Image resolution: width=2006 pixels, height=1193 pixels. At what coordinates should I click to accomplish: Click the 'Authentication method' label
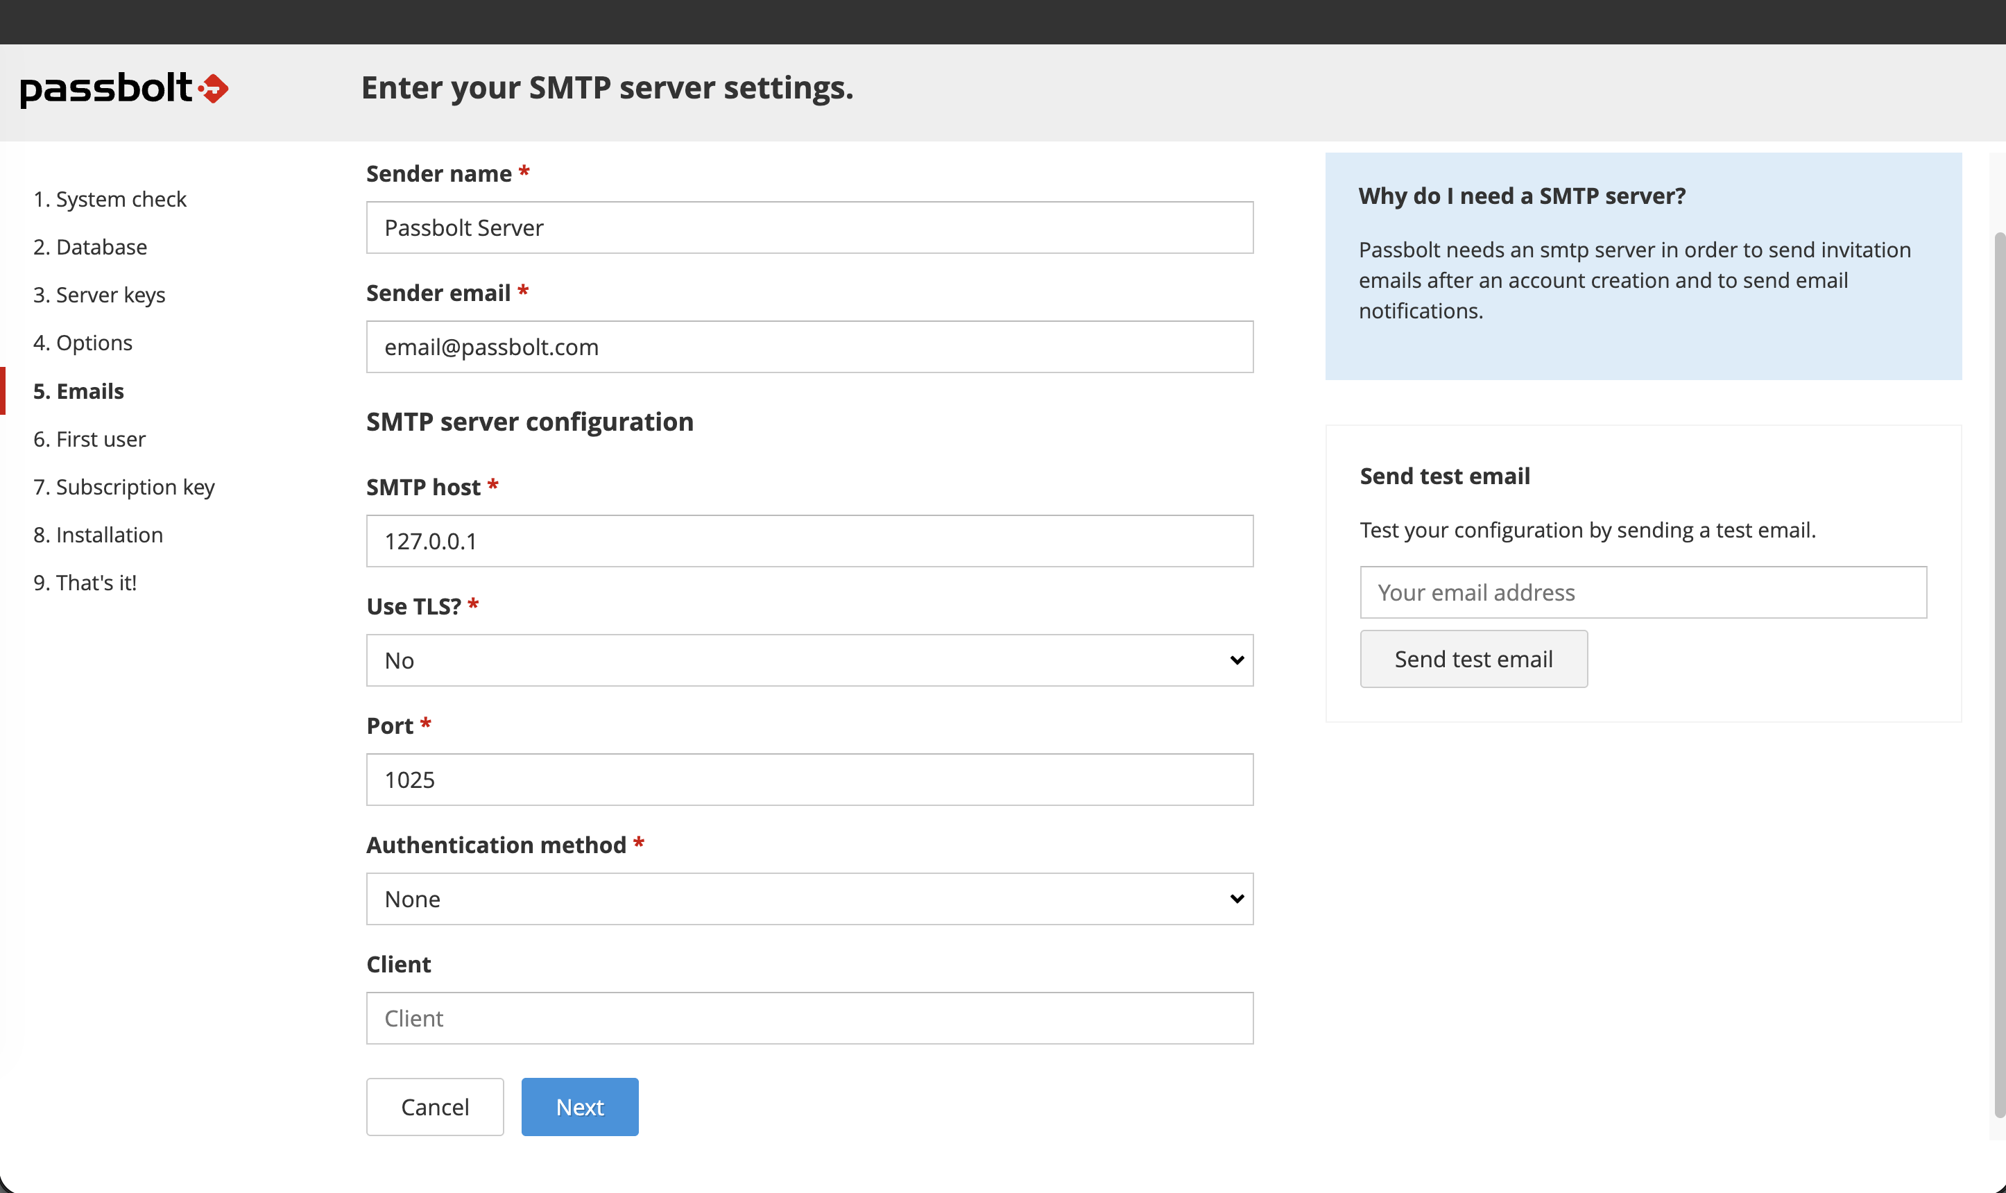click(496, 845)
